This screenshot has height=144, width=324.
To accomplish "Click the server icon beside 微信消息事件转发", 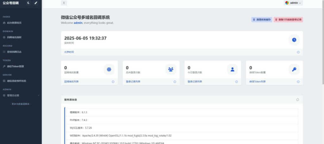I will [x=4, y=81].
